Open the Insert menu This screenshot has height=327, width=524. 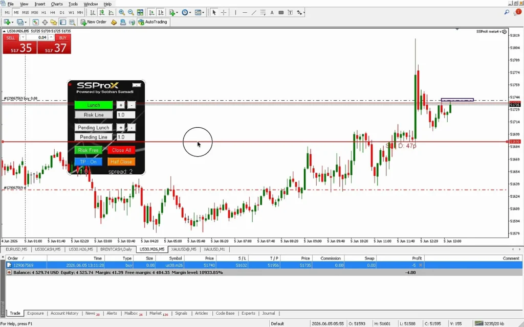(40, 4)
